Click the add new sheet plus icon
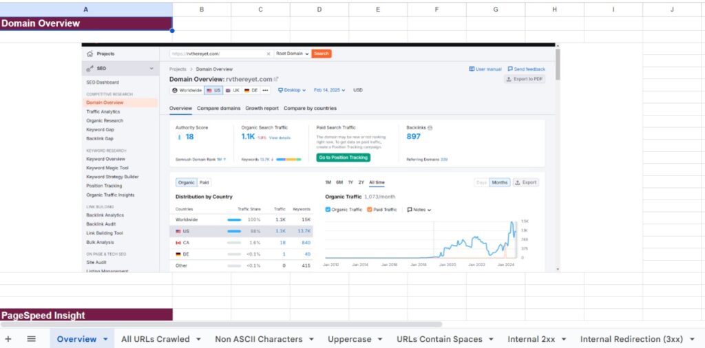The image size is (705, 348). pyautogui.click(x=8, y=339)
